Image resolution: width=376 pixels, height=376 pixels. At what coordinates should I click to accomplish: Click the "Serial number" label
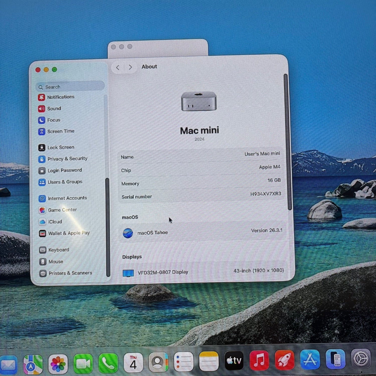click(137, 197)
